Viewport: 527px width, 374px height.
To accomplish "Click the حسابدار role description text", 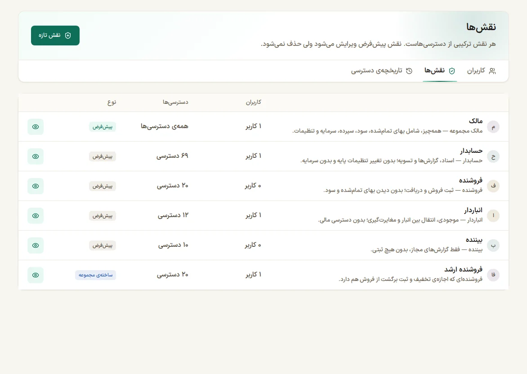I will (392, 160).
